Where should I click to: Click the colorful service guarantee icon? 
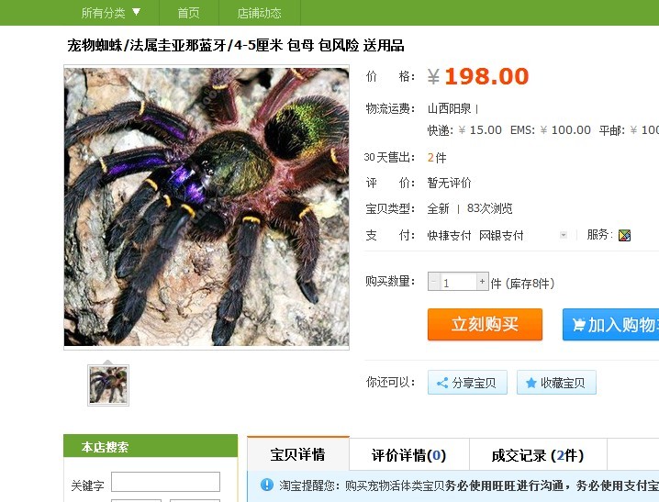(624, 235)
